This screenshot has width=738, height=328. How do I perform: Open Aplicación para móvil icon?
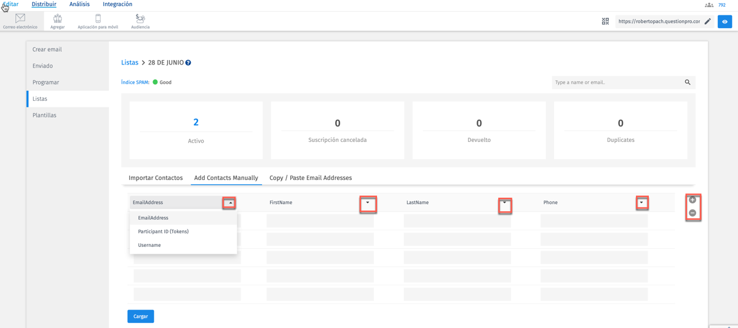(98, 18)
